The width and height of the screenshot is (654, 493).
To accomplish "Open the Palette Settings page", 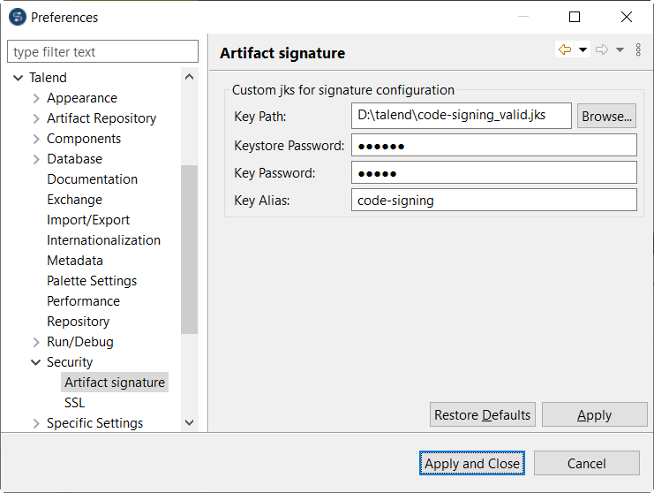I will click(92, 281).
